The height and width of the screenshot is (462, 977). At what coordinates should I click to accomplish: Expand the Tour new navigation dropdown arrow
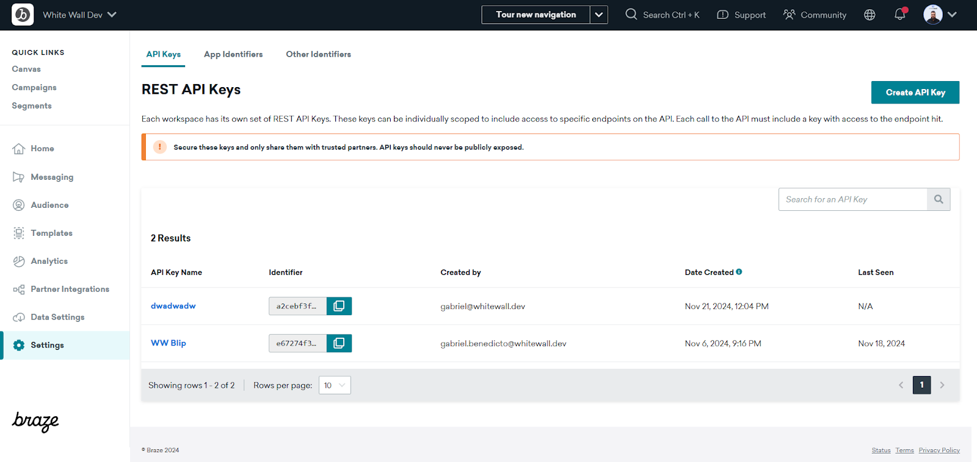pos(599,15)
